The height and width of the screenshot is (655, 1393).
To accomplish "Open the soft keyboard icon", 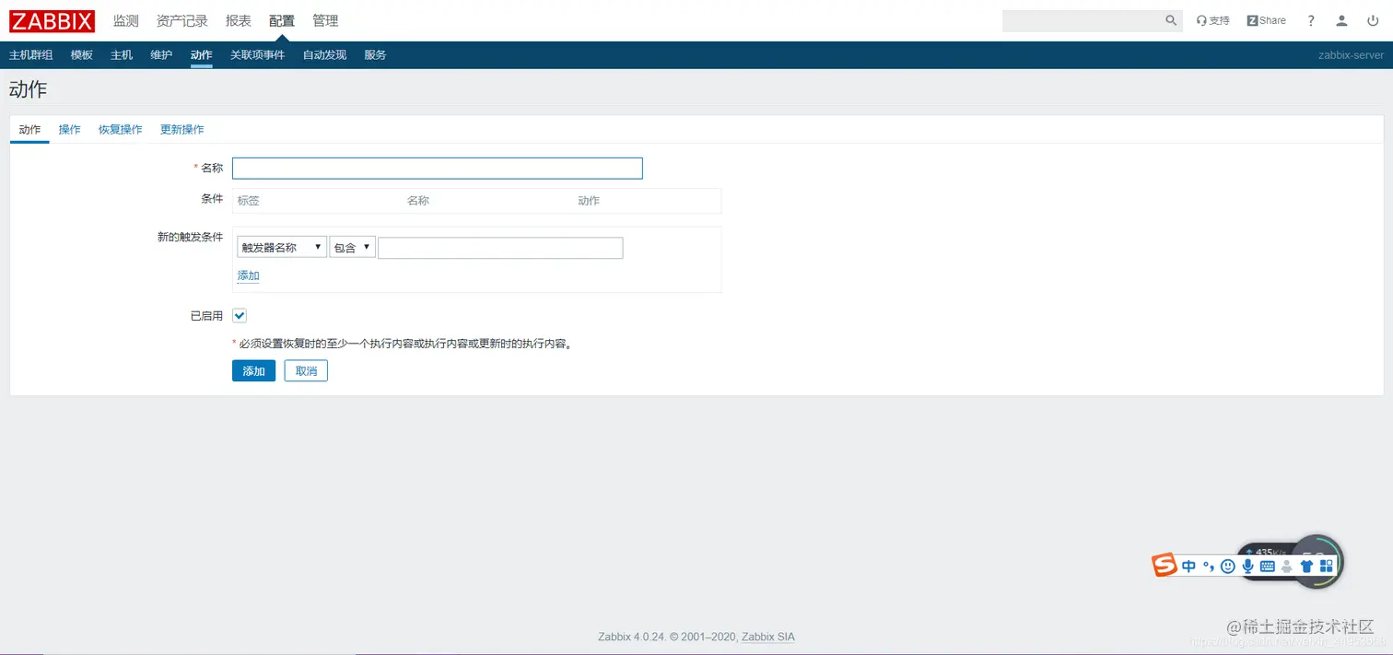I will (1267, 567).
